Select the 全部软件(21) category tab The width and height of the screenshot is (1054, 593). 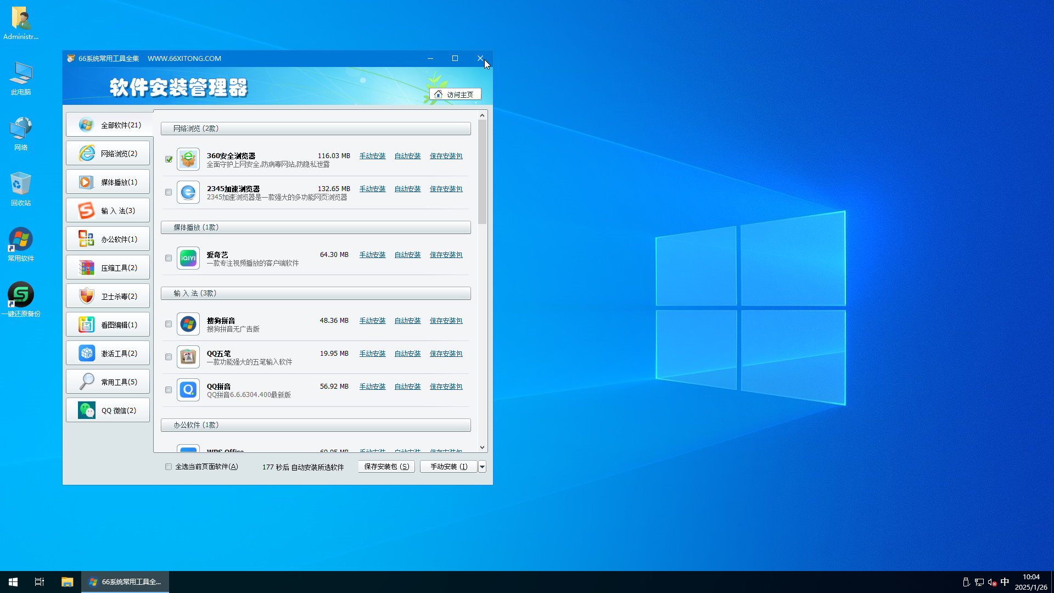coord(109,125)
